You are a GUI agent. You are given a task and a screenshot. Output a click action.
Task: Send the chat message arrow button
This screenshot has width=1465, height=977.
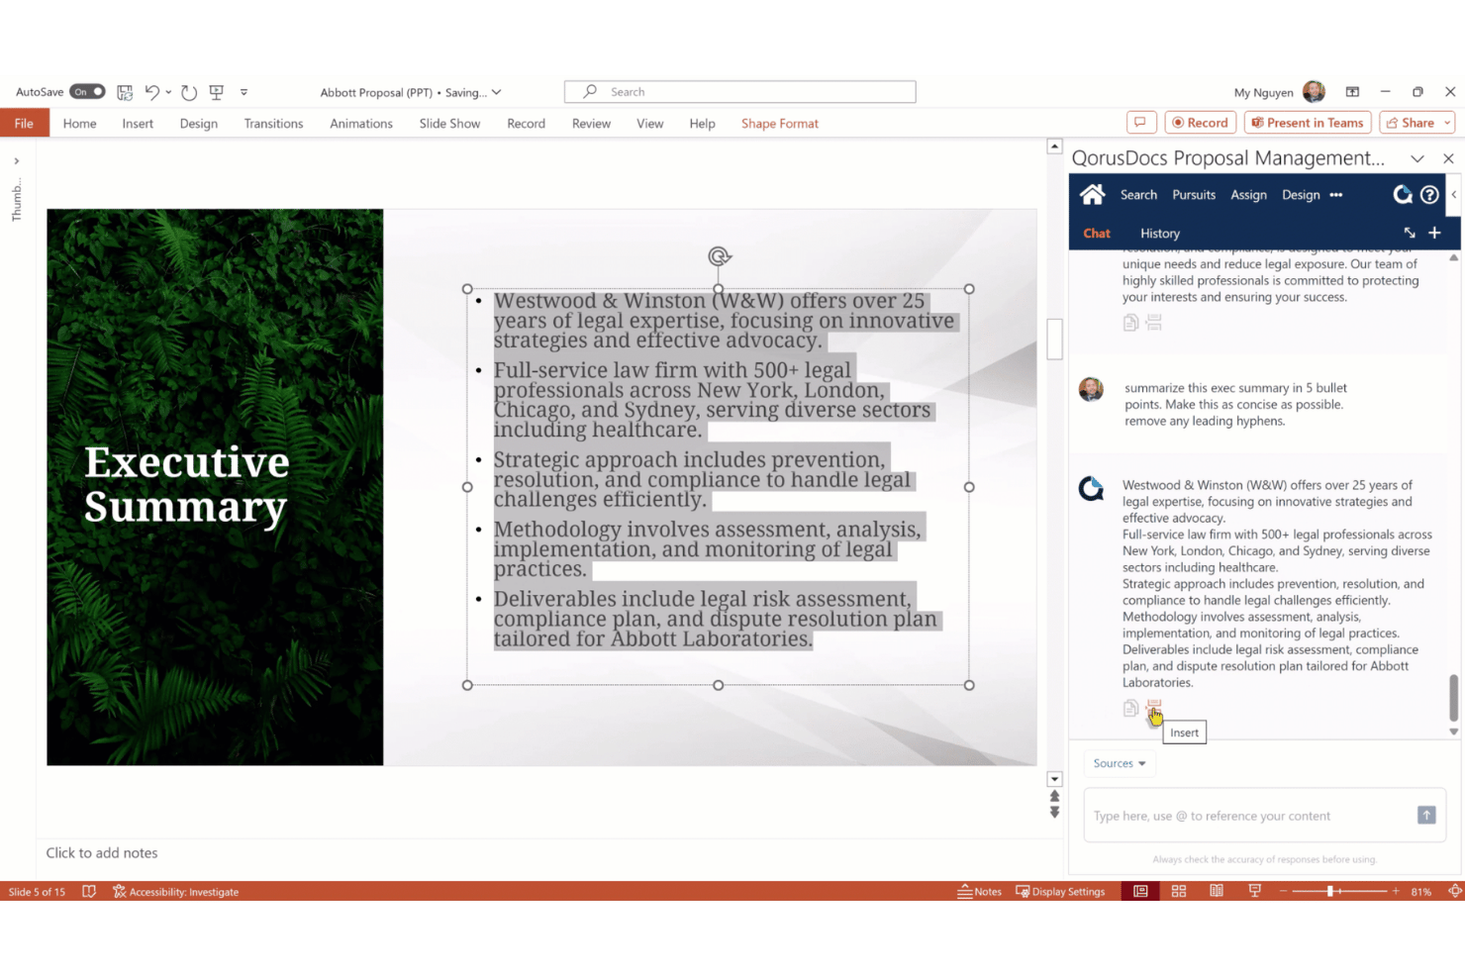1426,815
